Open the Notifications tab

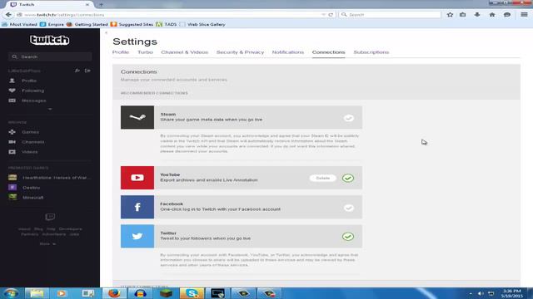click(x=288, y=52)
